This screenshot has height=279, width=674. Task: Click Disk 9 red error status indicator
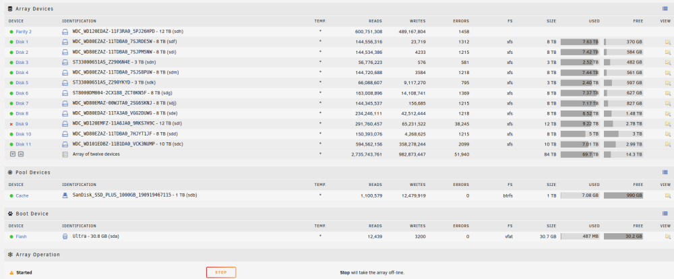pos(11,124)
